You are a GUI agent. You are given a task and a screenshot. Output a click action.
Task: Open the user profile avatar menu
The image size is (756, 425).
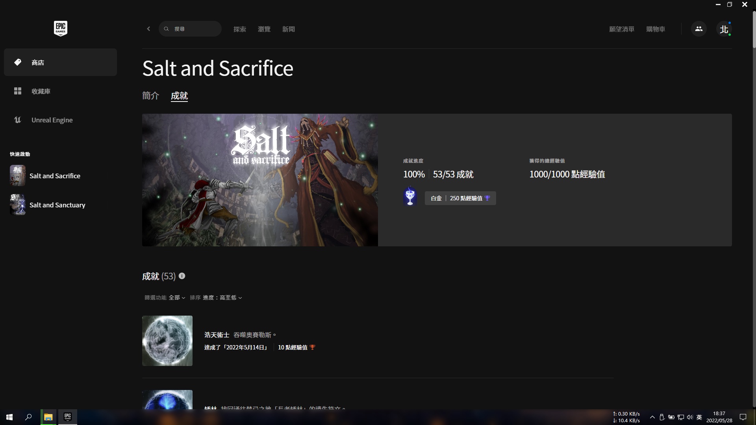pyautogui.click(x=724, y=29)
